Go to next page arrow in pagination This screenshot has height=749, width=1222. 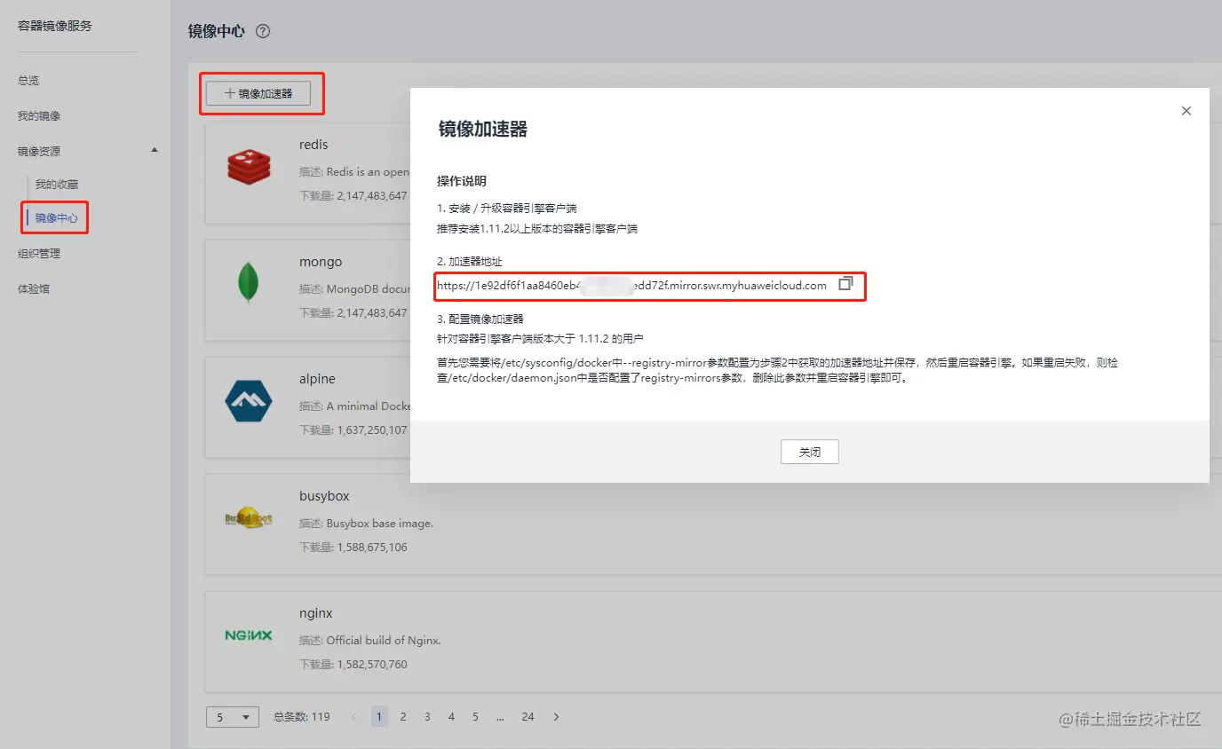click(556, 716)
